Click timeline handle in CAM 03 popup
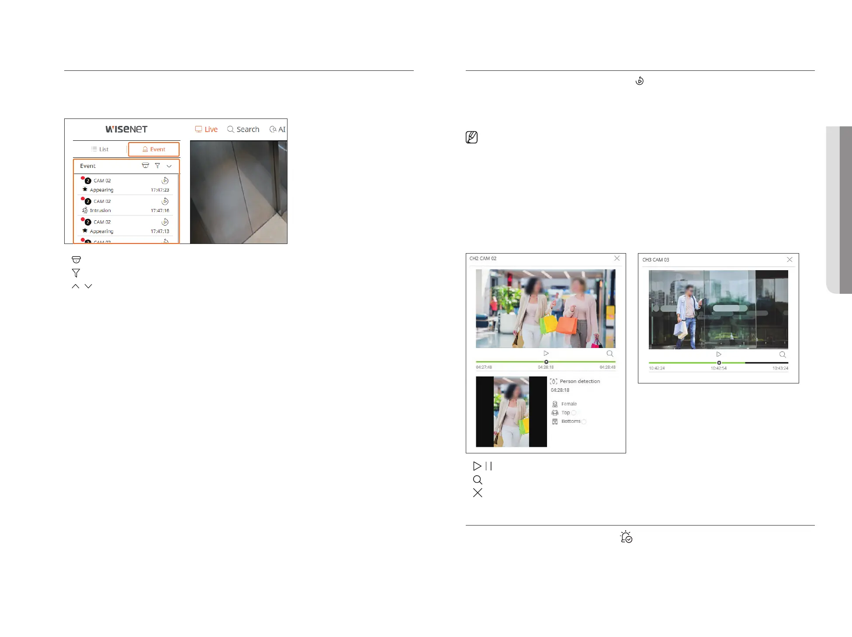This screenshot has width=852, height=637. (719, 363)
